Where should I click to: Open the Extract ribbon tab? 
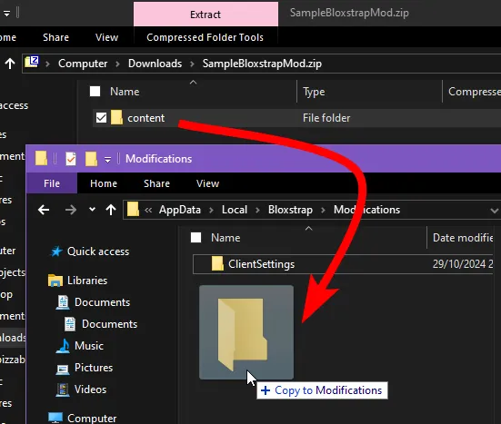click(x=205, y=14)
